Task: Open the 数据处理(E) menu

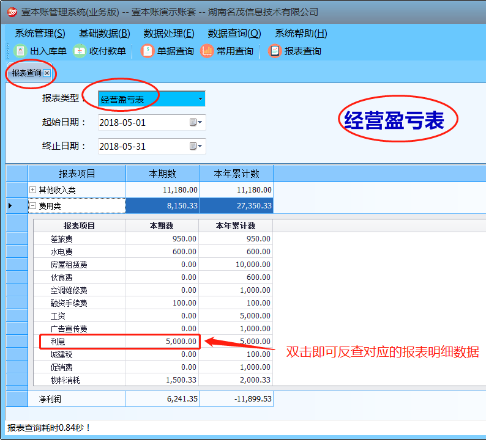Action: click(169, 34)
